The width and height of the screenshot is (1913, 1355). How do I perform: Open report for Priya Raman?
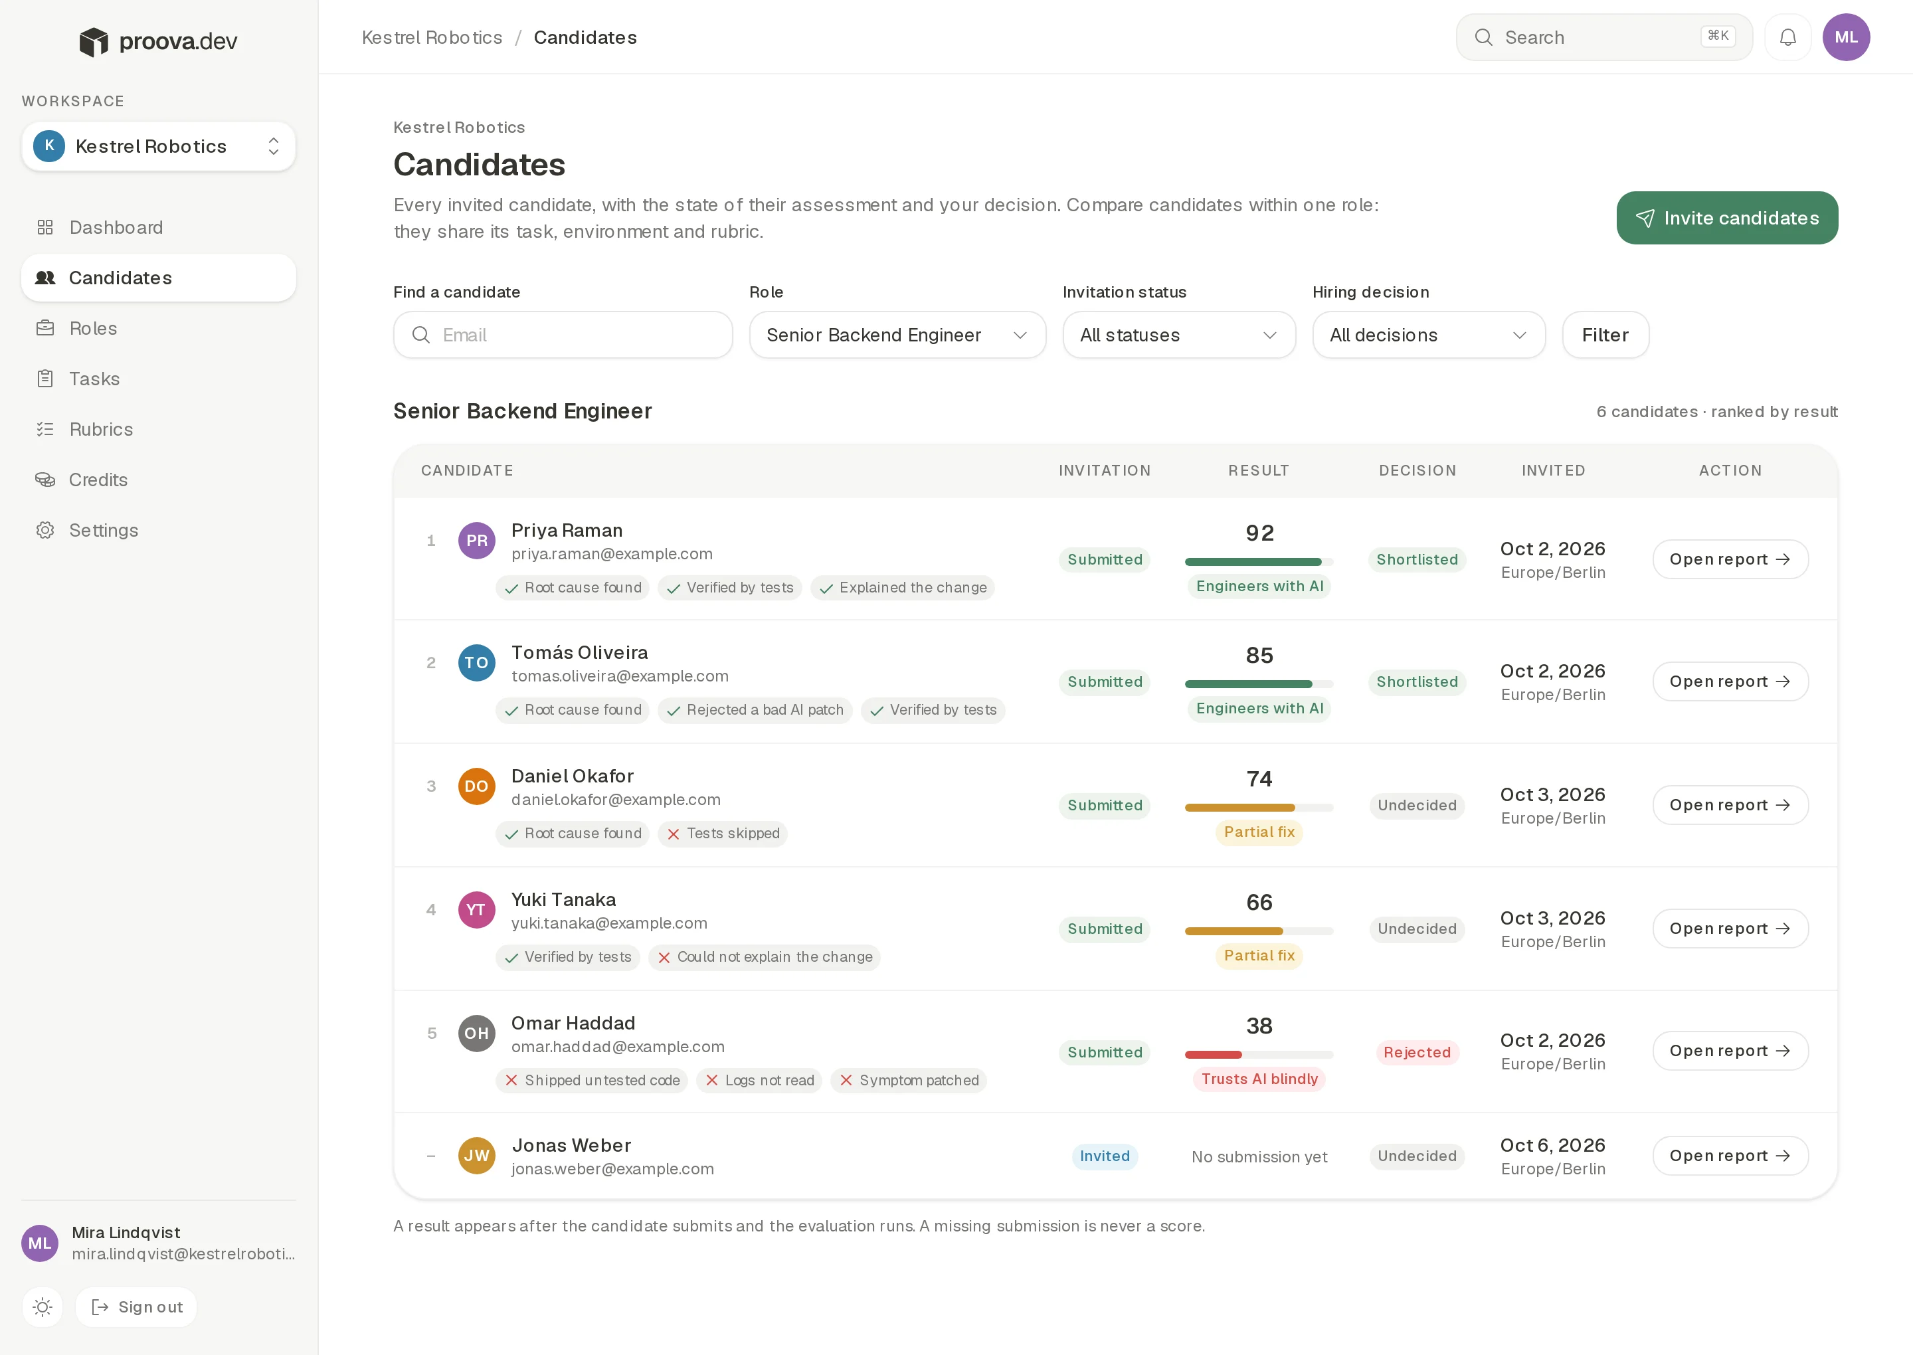click(x=1730, y=559)
